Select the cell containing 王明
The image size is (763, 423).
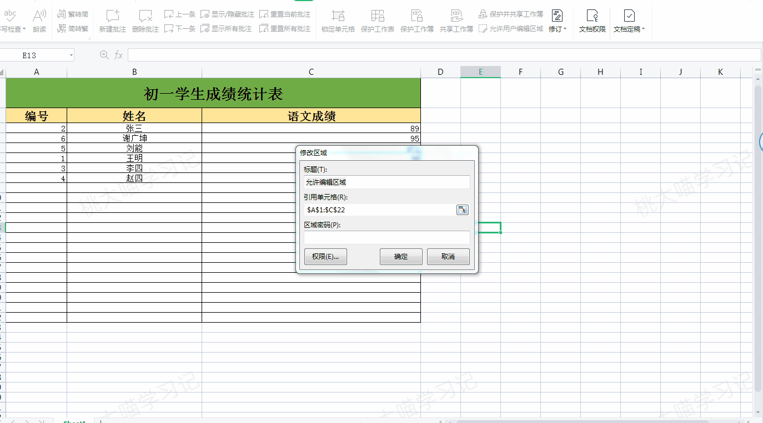134,158
